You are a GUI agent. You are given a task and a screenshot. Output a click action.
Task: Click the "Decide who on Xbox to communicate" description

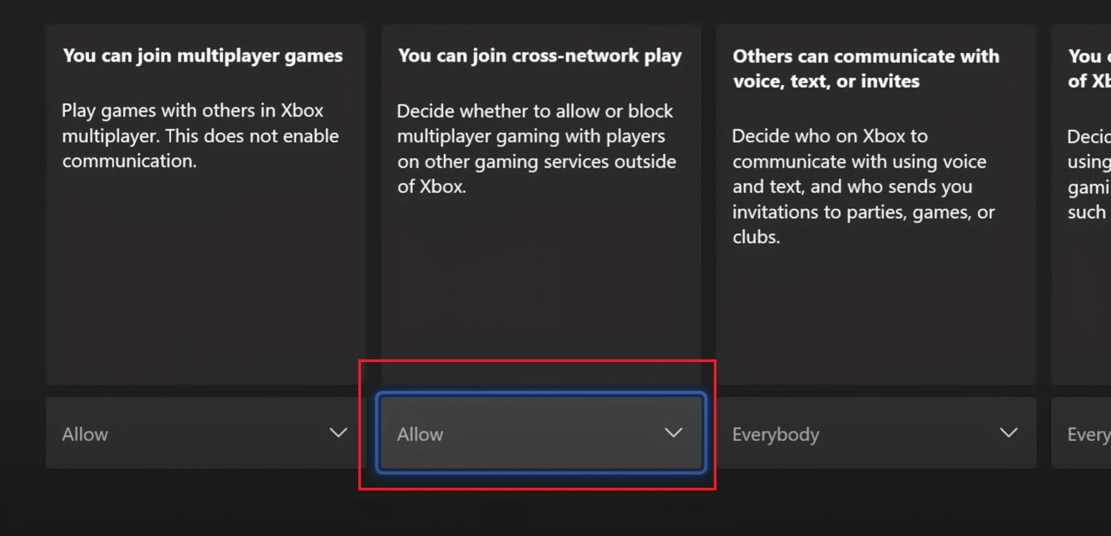pos(864,187)
